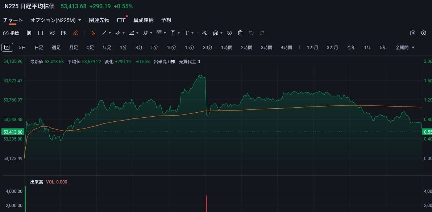Choose the 10分 interval
Viewport: 432px width, 212px height.
coord(171,48)
